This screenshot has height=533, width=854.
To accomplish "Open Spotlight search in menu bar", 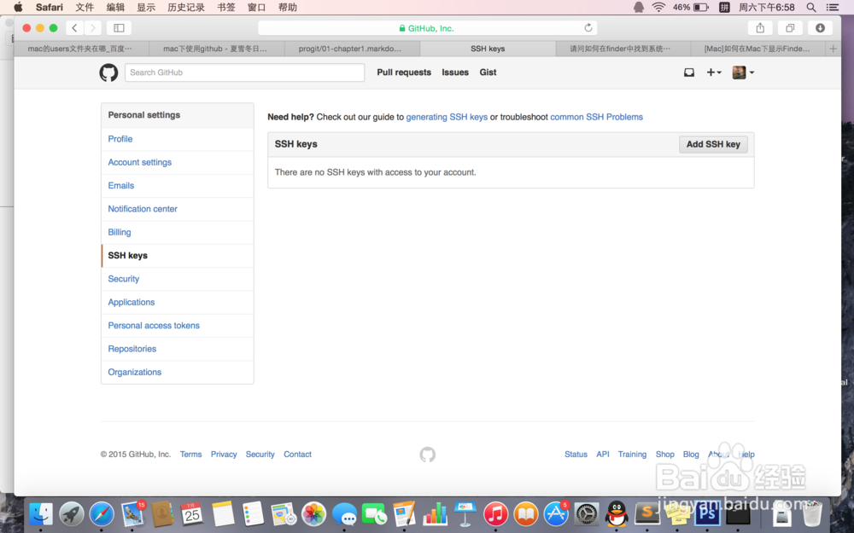I will point(811,8).
